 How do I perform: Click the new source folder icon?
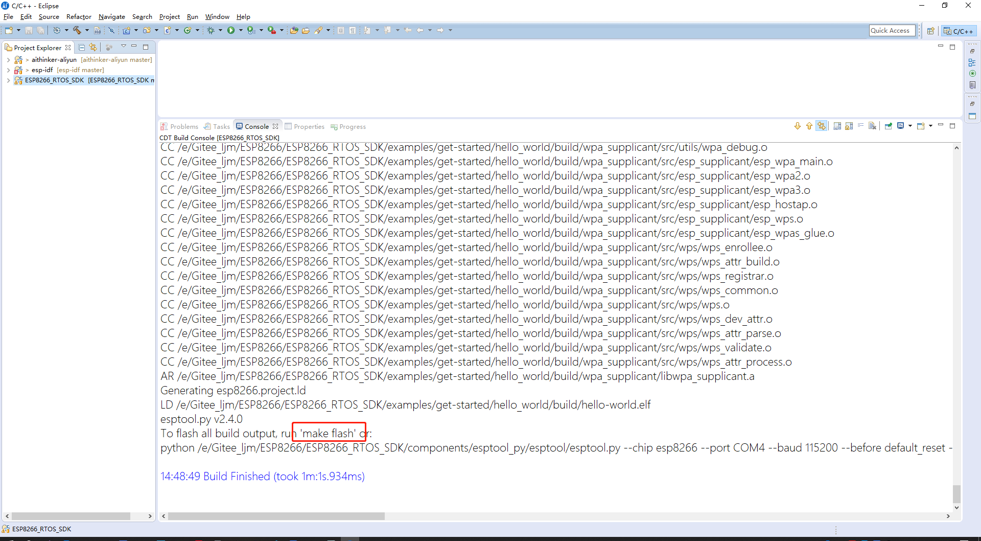(147, 31)
